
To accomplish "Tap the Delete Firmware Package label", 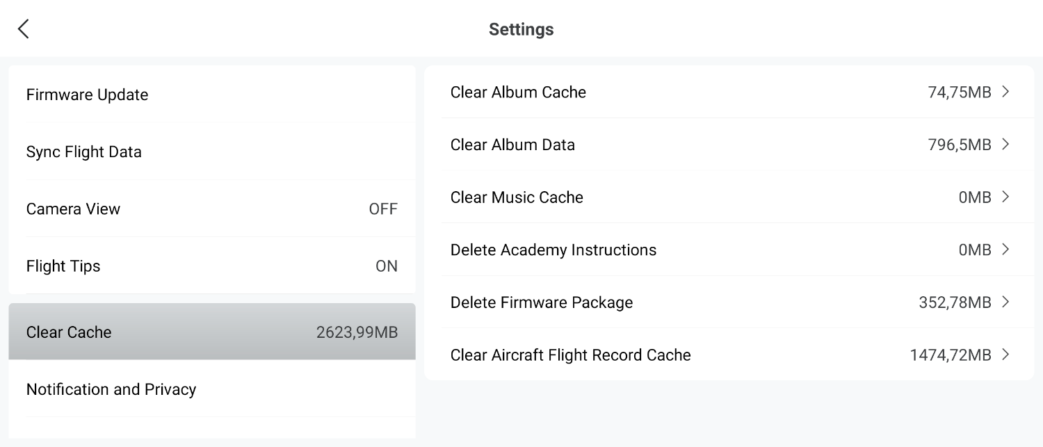I will [x=542, y=302].
